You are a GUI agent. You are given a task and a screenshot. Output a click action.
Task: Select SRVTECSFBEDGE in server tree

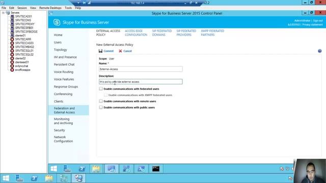point(26,32)
